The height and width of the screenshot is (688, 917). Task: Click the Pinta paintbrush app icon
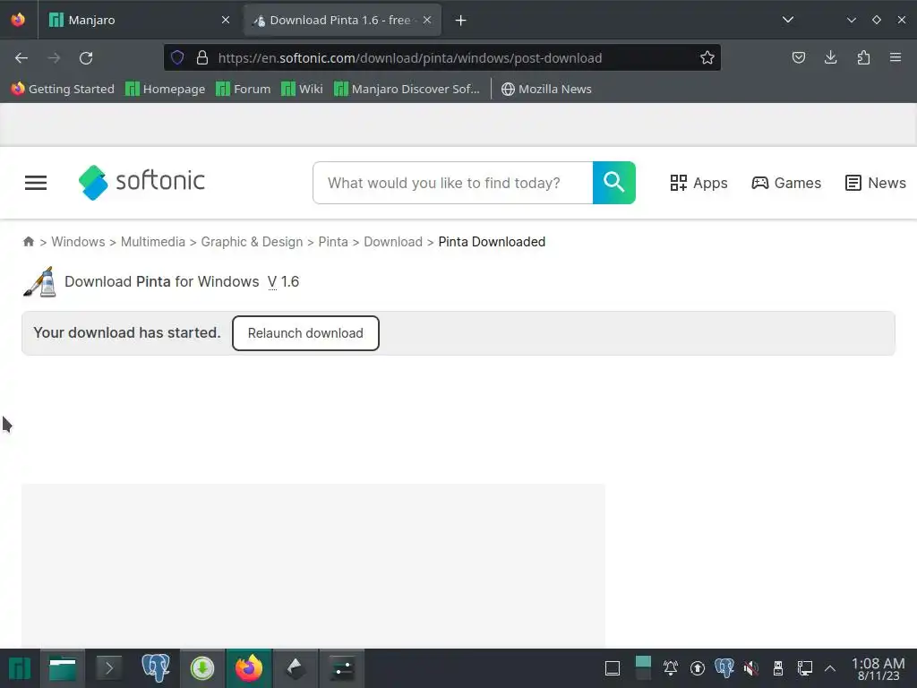39,282
